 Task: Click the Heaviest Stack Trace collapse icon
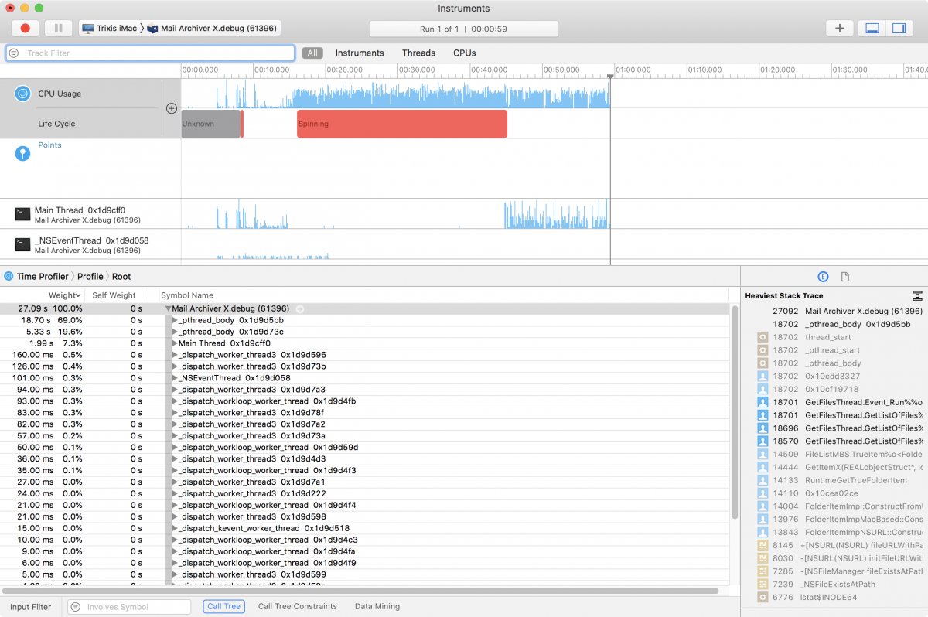917,295
